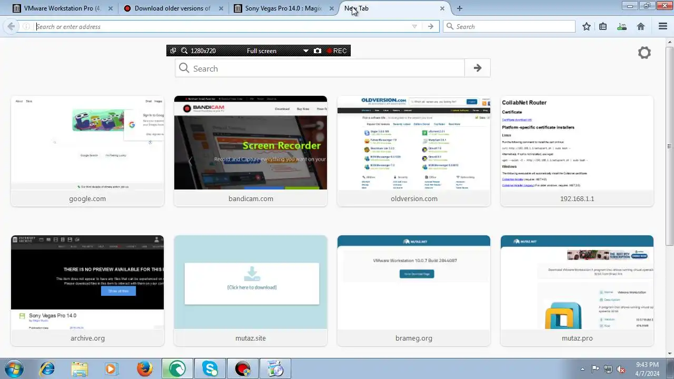
Task: Close the New Tab tab
Action: [442, 8]
